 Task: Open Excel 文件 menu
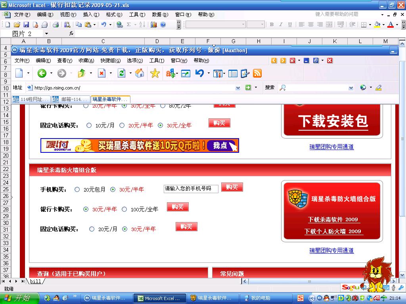22,15
